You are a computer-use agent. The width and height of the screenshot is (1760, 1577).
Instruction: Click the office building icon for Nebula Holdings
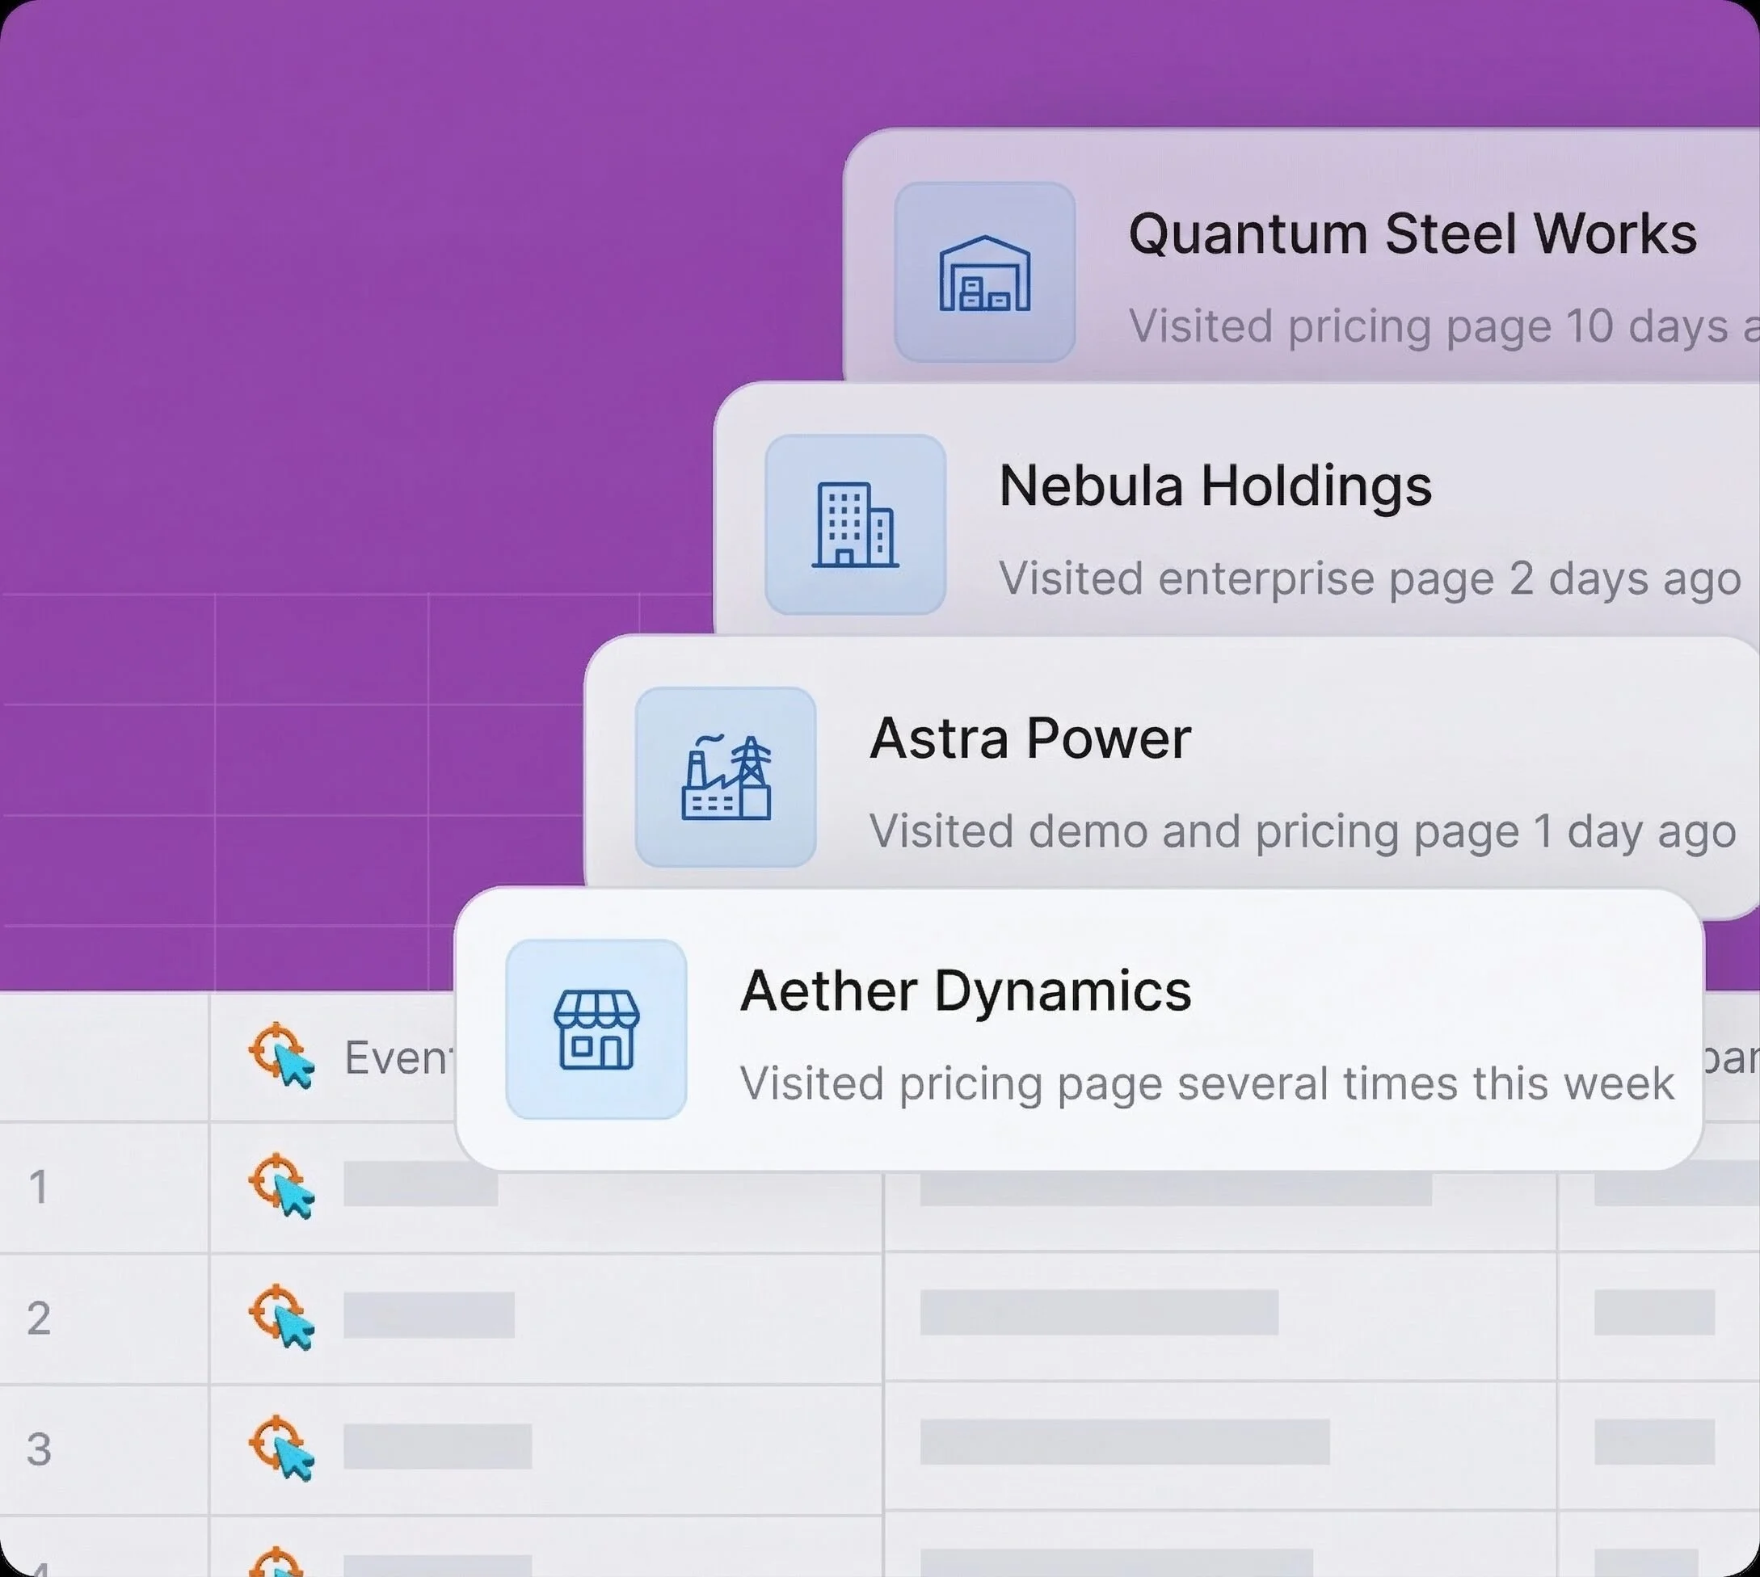tap(854, 524)
